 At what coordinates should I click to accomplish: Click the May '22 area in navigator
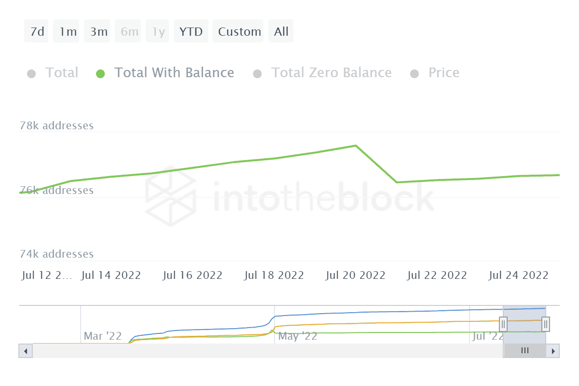point(298,336)
